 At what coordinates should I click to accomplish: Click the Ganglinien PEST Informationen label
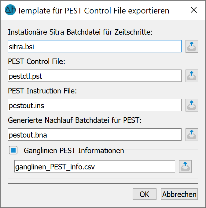pos(74,150)
